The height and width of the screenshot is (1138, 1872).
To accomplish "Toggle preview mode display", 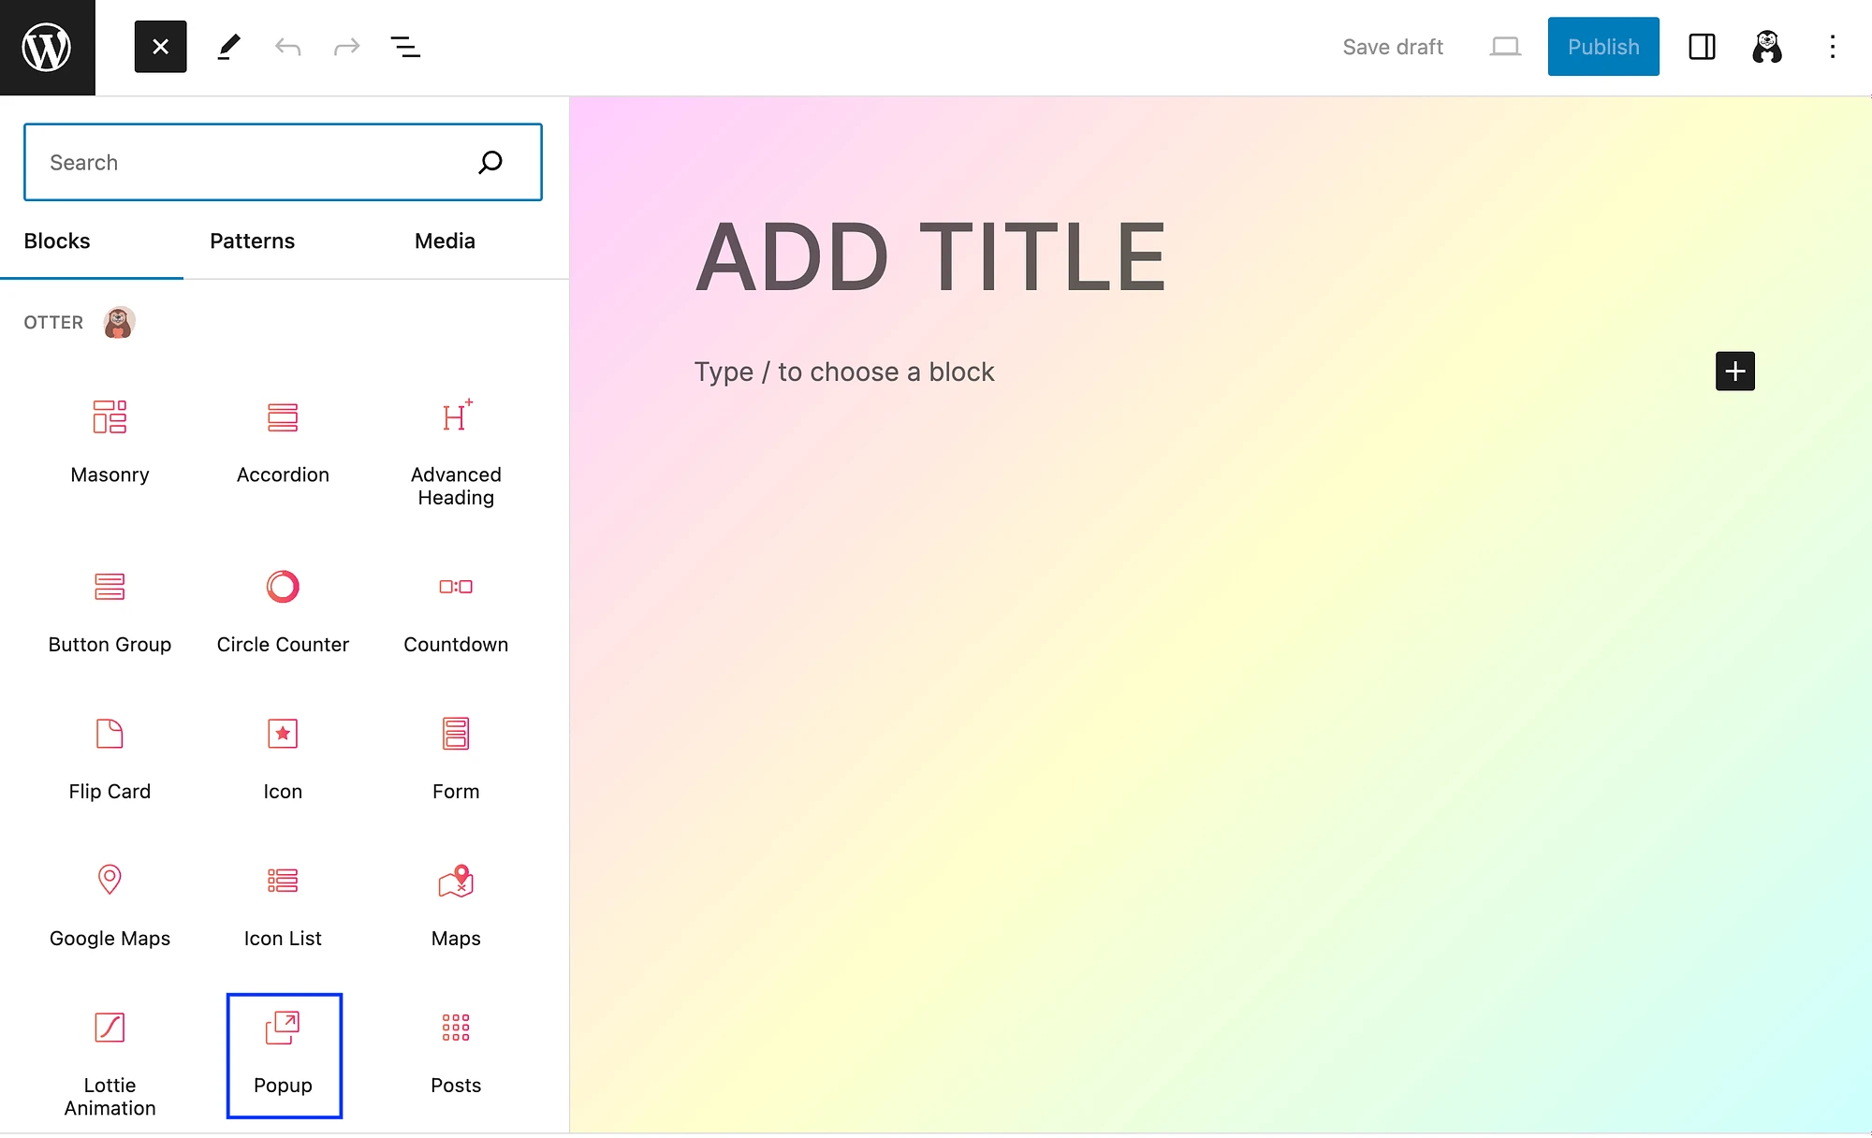I will [1503, 47].
